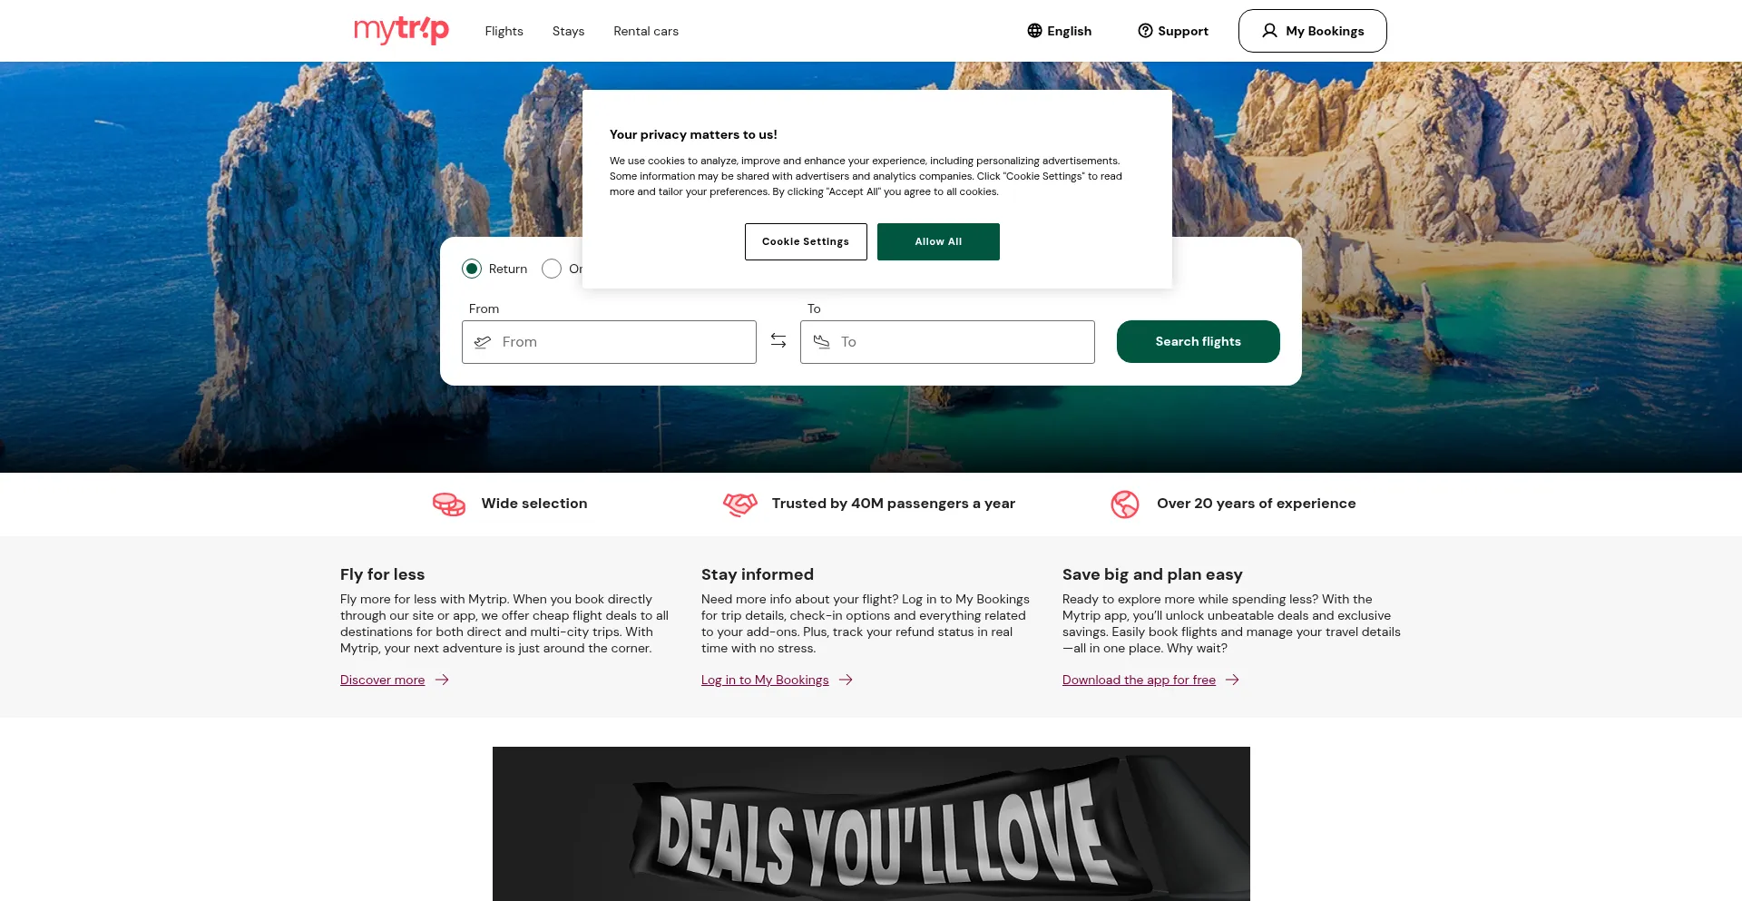Click the Support question mark icon
This screenshot has width=1742, height=901.
pos(1145,31)
